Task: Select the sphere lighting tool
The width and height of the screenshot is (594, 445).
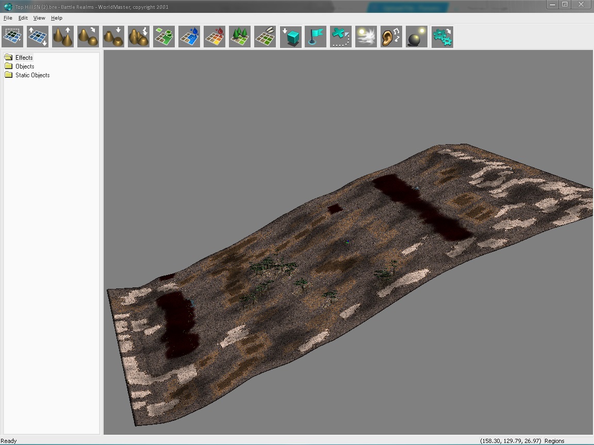Action: [417, 37]
